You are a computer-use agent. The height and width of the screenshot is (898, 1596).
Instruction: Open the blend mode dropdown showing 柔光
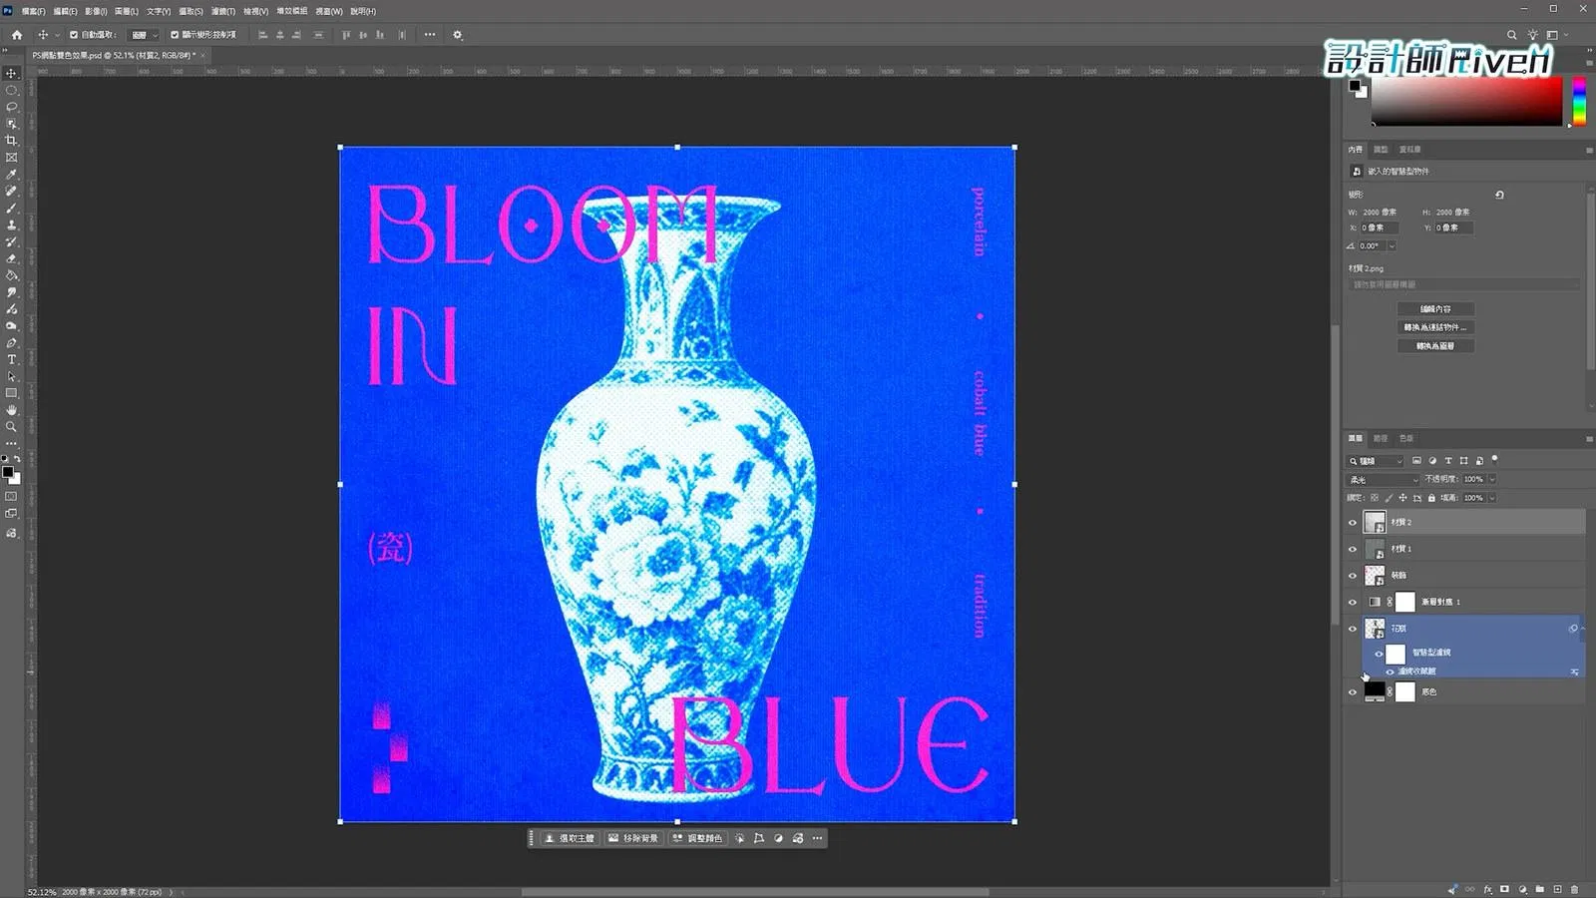pos(1383,480)
